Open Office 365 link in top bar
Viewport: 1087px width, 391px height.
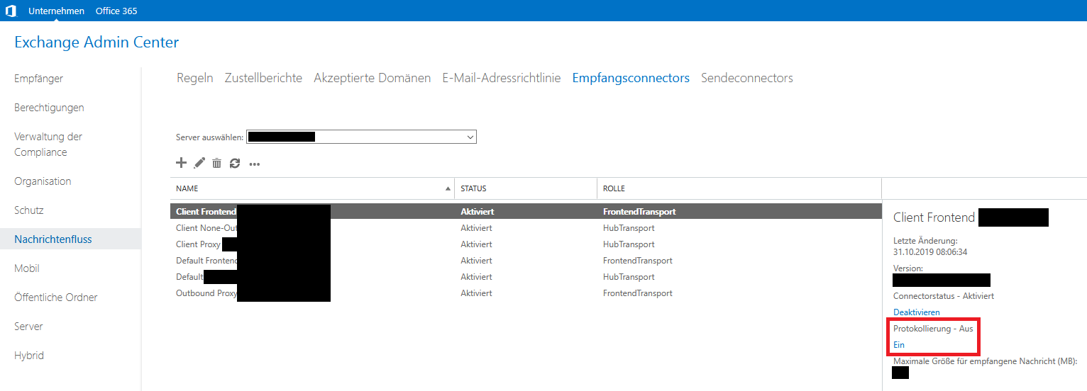[x=116, y=11]
